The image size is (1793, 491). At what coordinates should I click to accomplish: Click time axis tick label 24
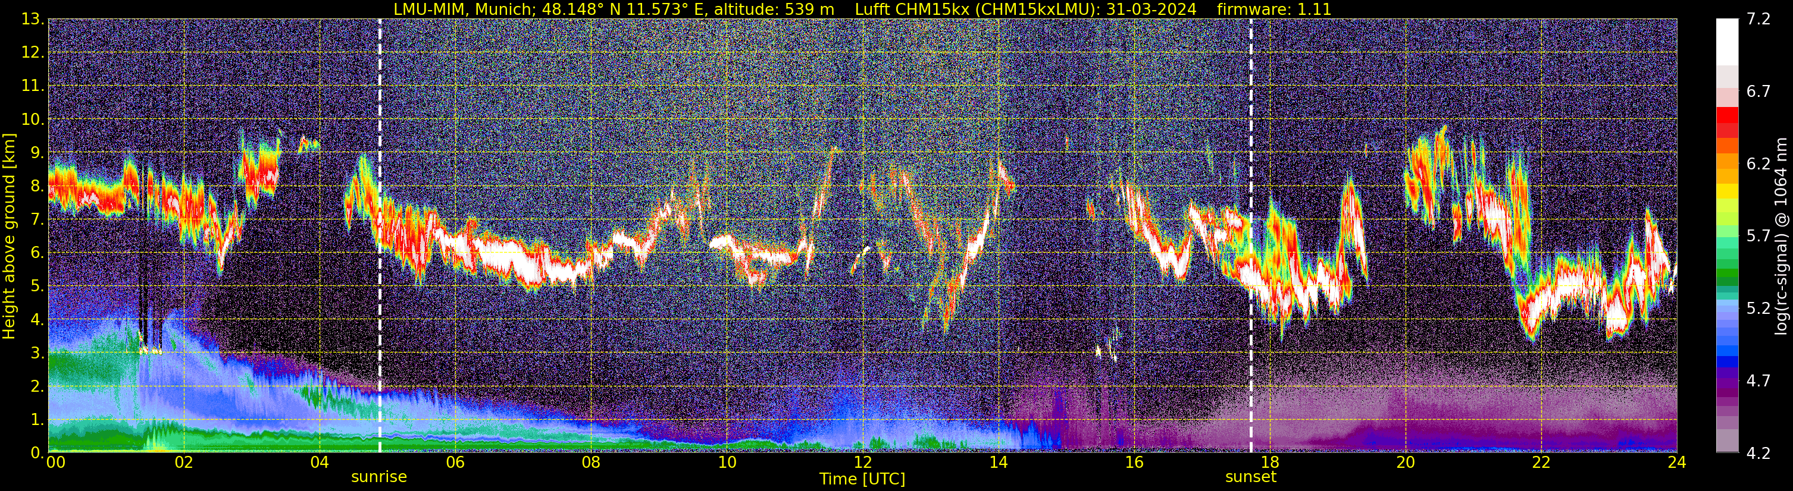pos(1677,462)
